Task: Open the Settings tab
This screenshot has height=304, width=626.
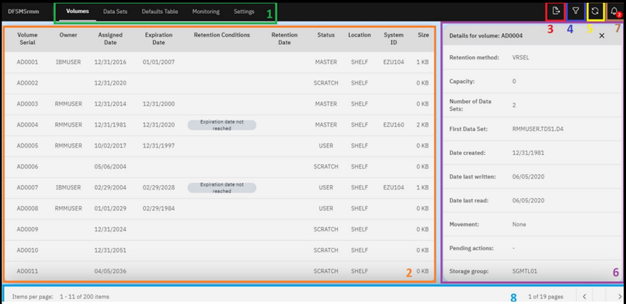Action: pyautogui.click(x=244, y=12)
